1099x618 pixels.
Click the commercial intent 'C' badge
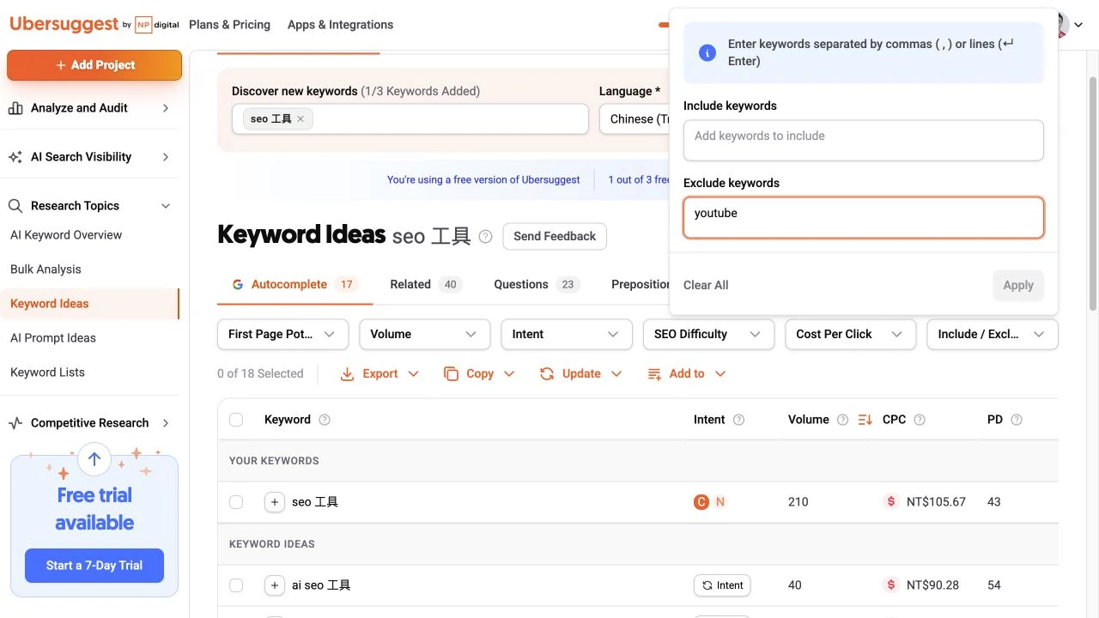pos(701,502)
